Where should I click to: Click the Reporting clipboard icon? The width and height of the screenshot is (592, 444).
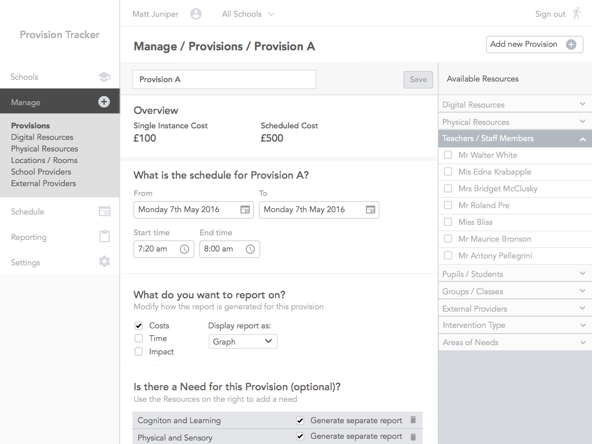[105, 236]
